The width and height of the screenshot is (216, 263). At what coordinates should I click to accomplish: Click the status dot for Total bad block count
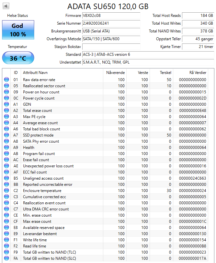tap(6, 129)
